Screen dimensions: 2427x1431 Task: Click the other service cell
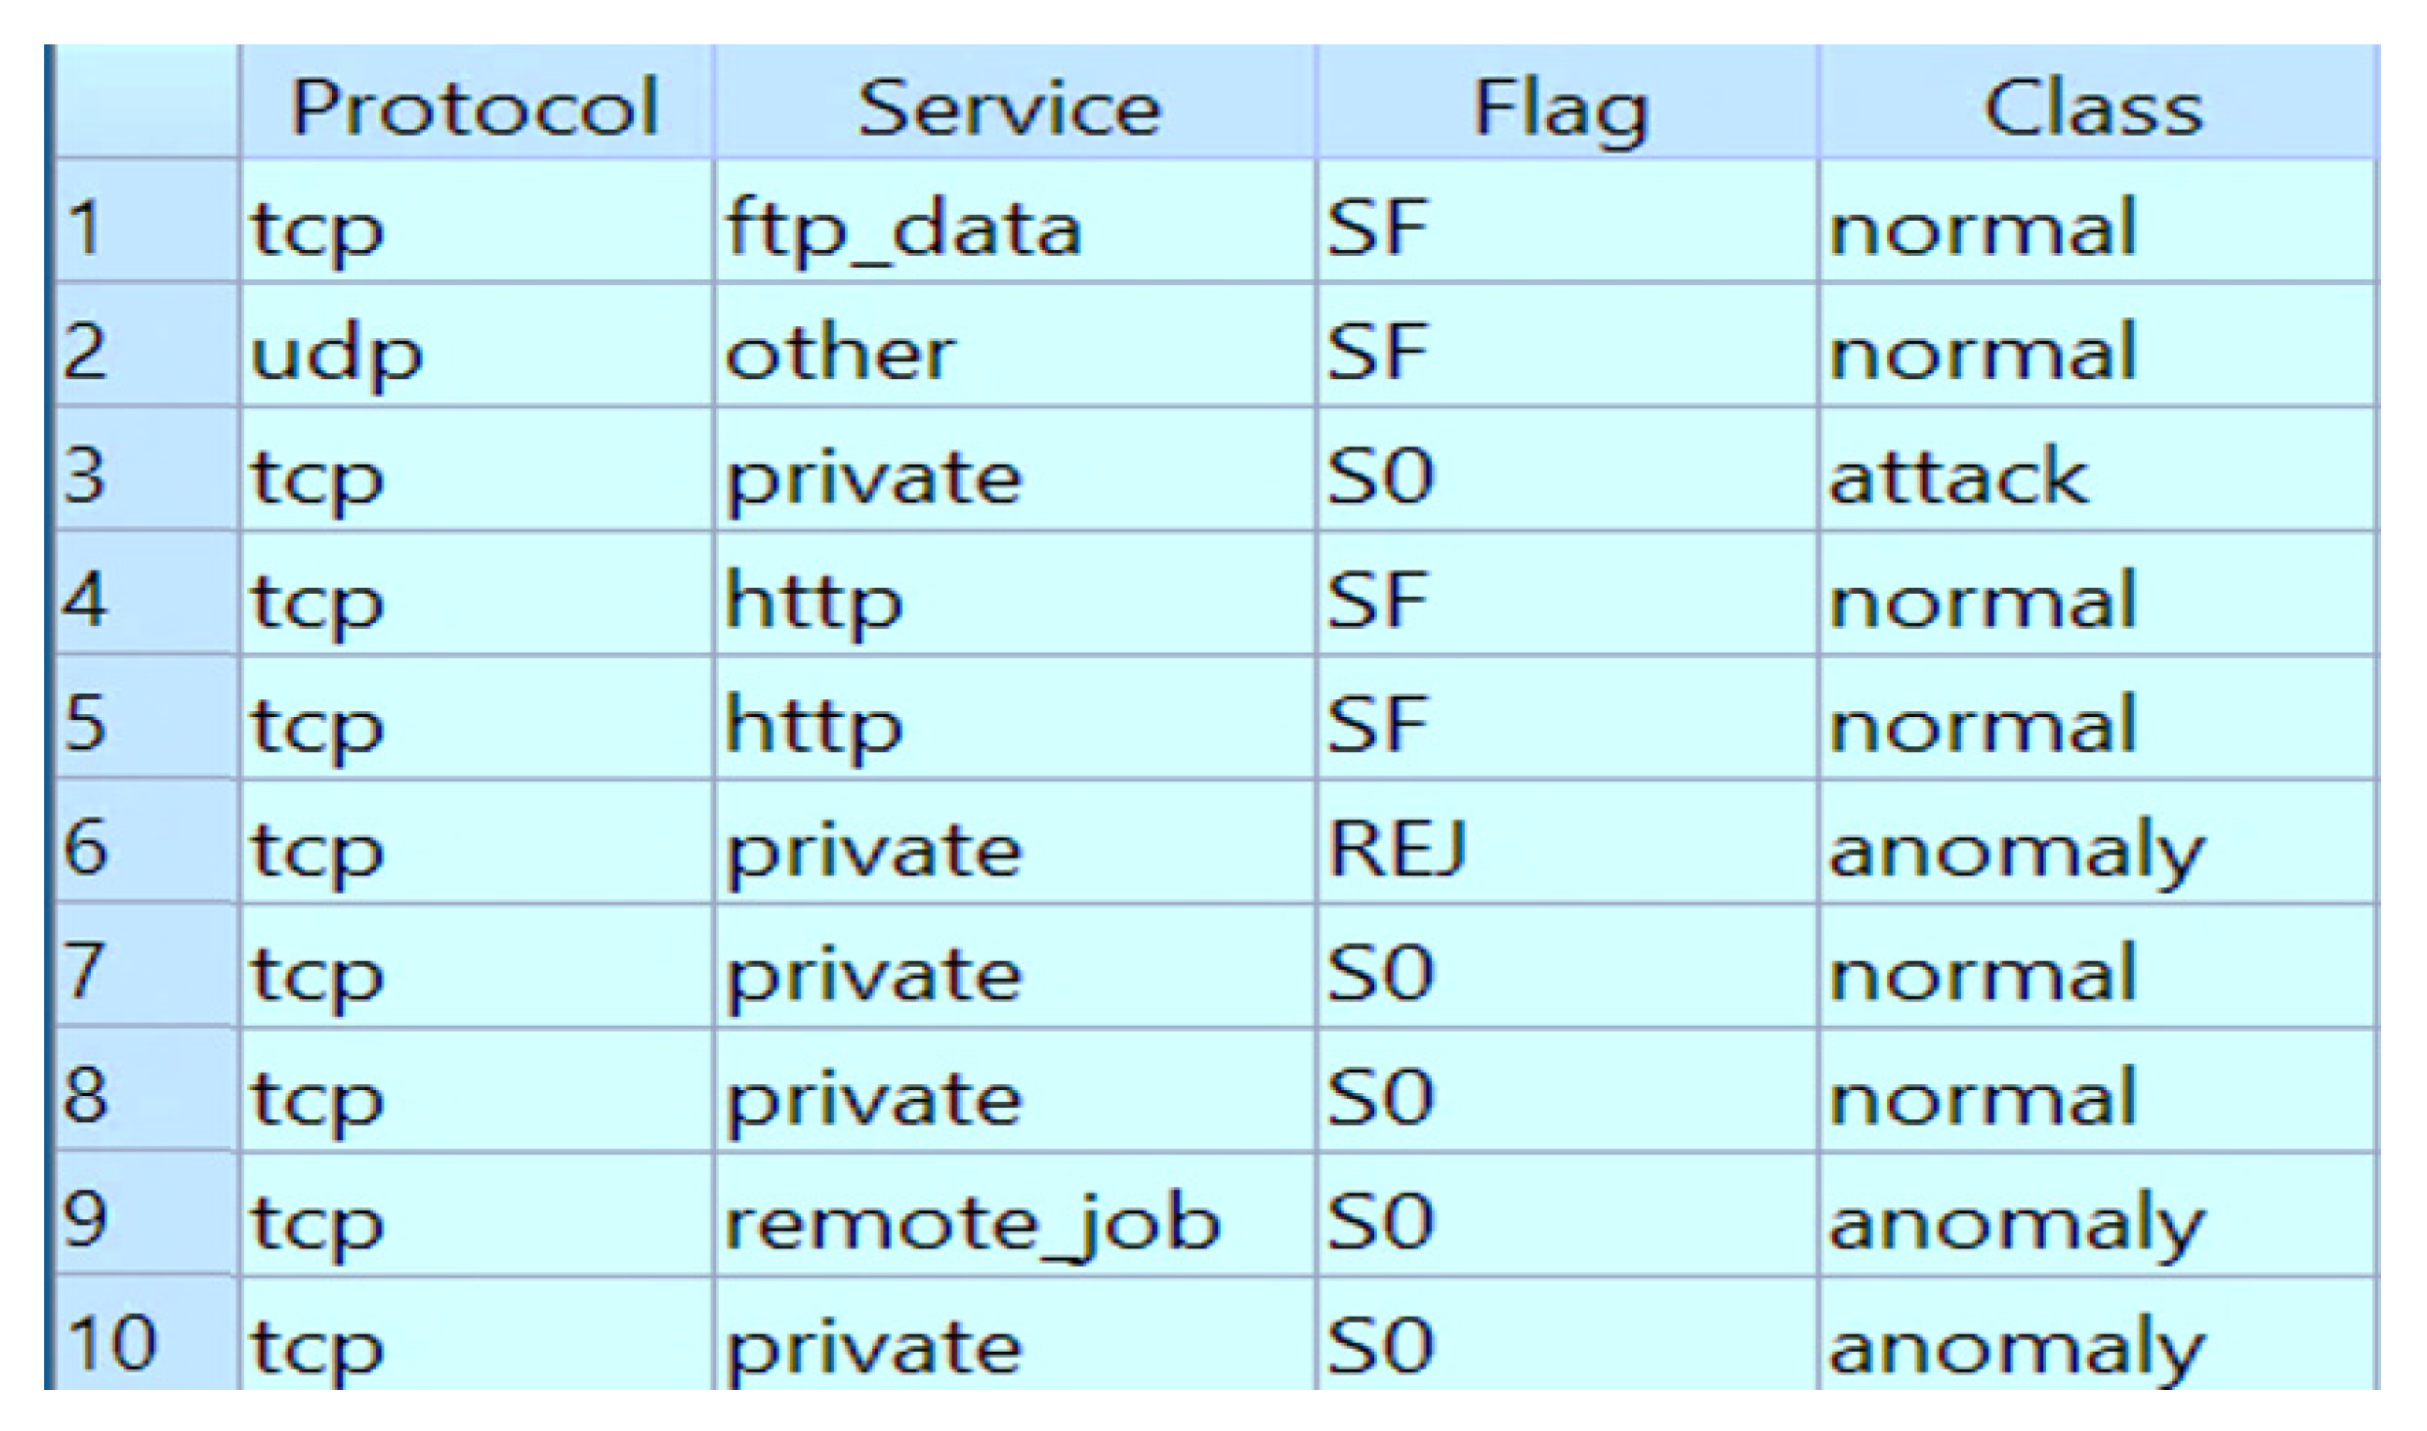click(x=840, y=352)
